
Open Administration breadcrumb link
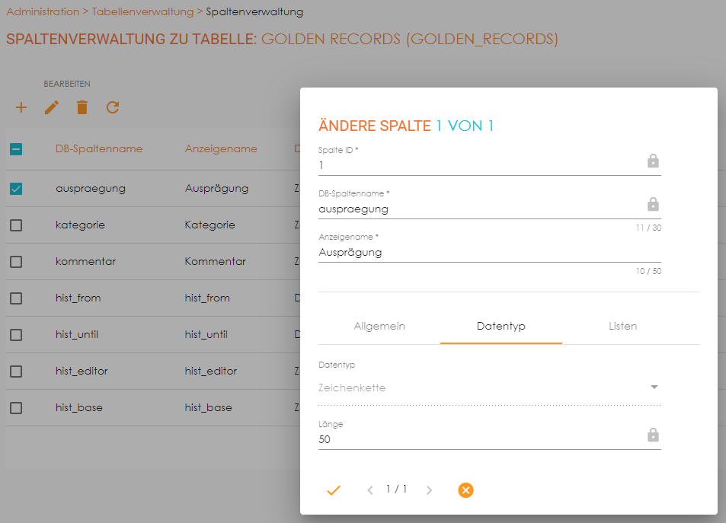tap(42, 11)
